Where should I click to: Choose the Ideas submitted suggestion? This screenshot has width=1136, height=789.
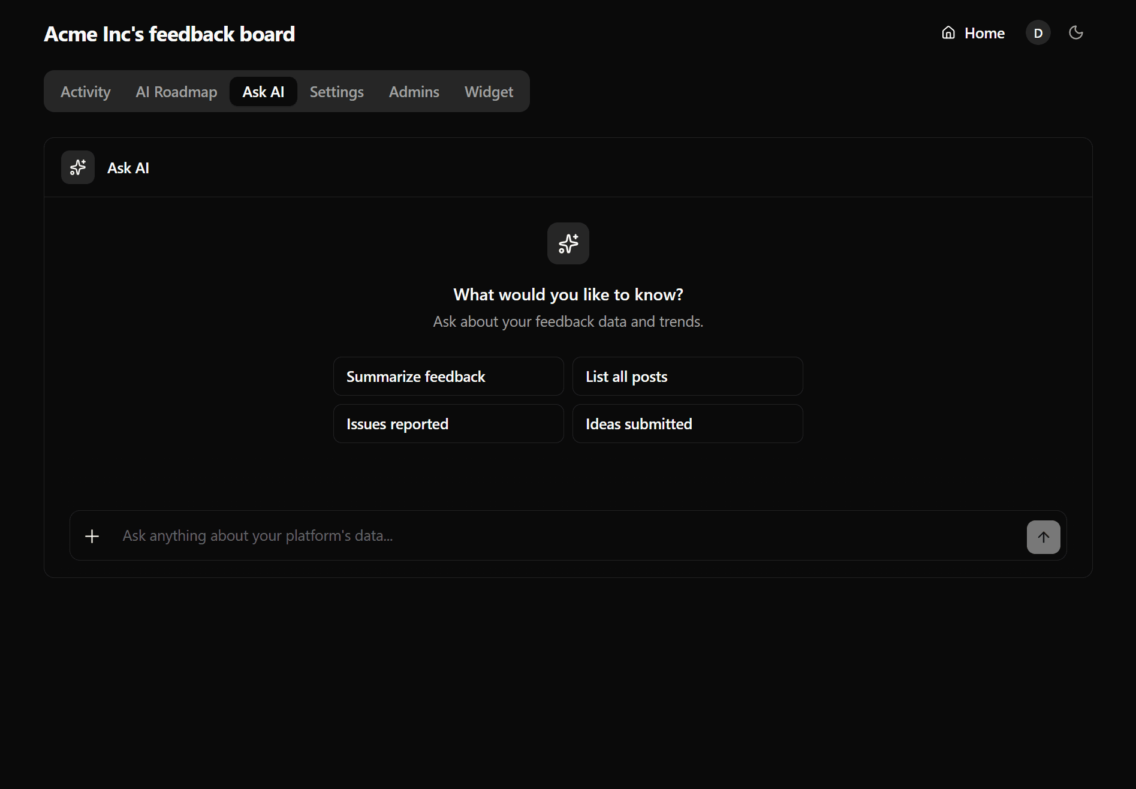pos(687,423)
